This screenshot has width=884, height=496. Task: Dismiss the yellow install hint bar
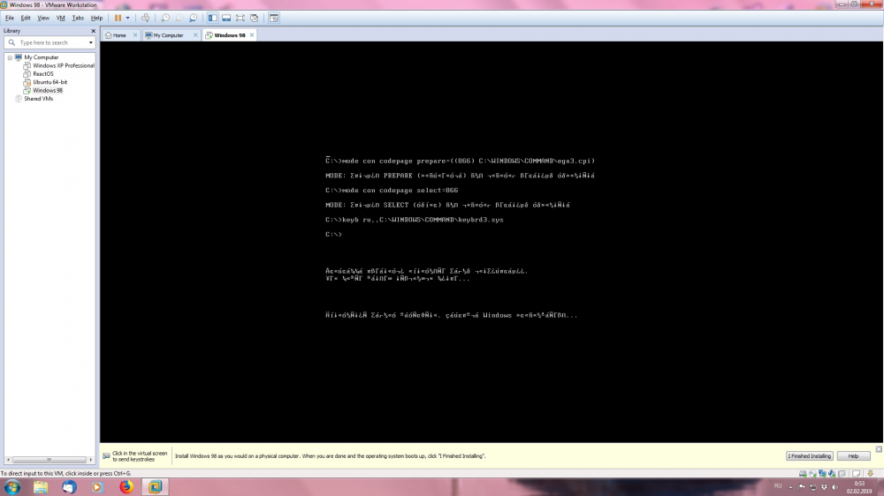click(879, 448)
